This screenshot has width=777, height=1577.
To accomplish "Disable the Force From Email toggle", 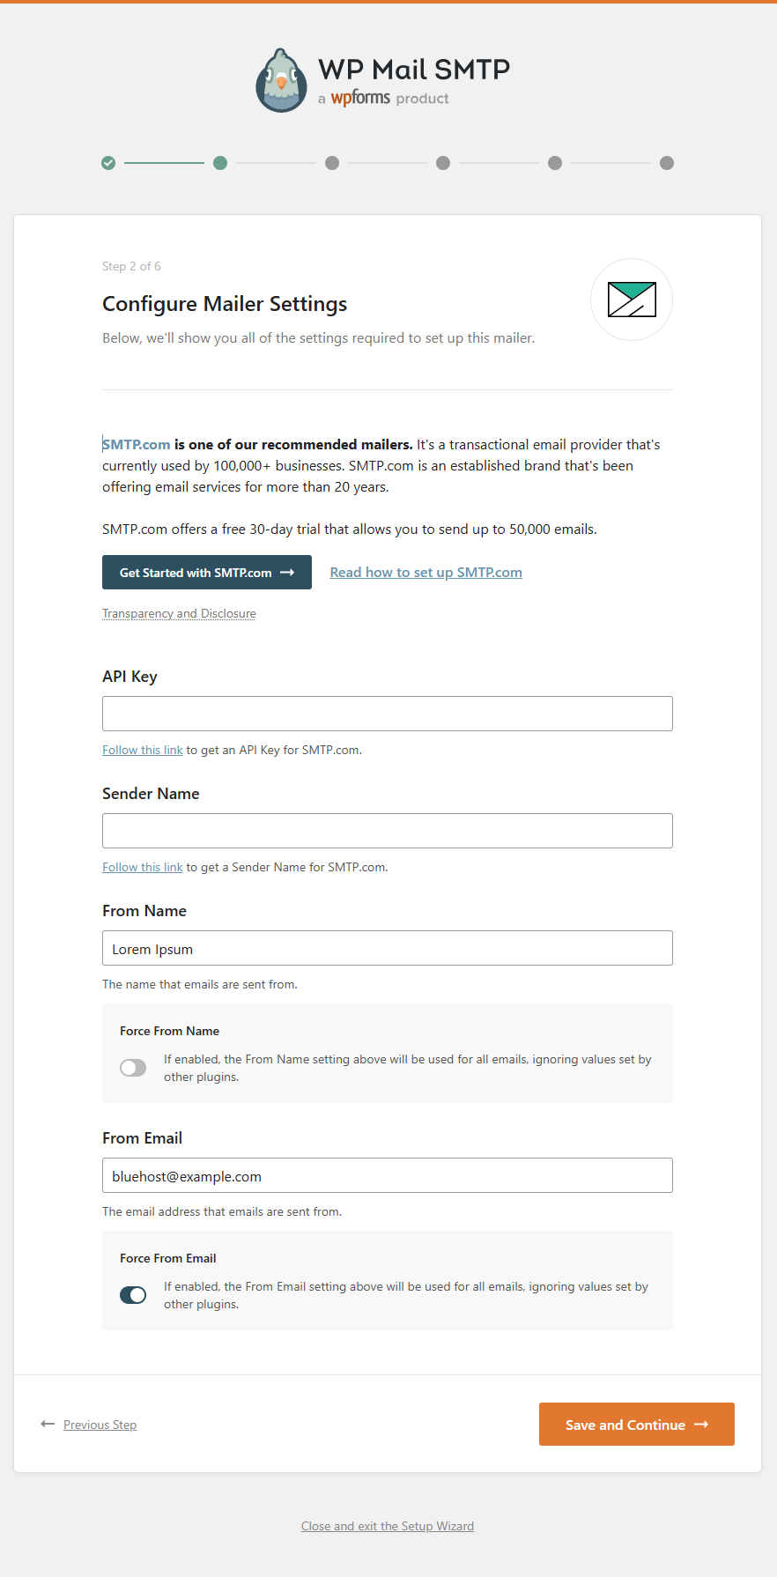I will pos(133,1295).
